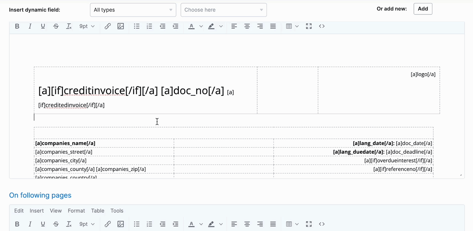Apply bullet list in following pages editor

tap(137, 224)
